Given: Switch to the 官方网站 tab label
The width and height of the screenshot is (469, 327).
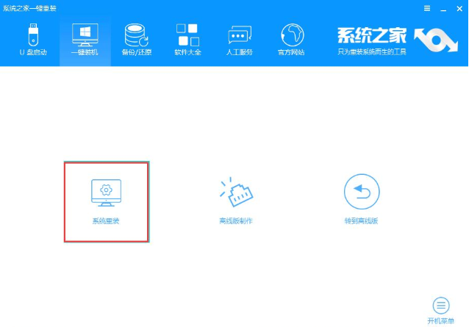Looking at the screenshot, I should point(291,52).
